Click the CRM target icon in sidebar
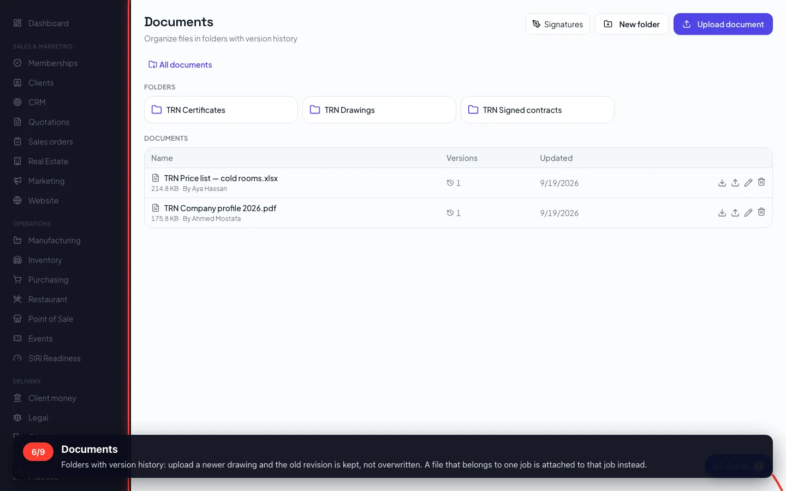786x491 pixels. 17,102
